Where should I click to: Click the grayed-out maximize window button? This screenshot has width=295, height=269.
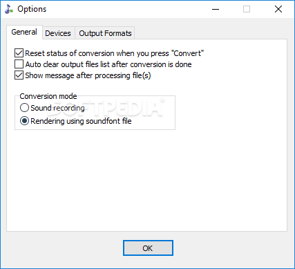click(x=247, y=9)
